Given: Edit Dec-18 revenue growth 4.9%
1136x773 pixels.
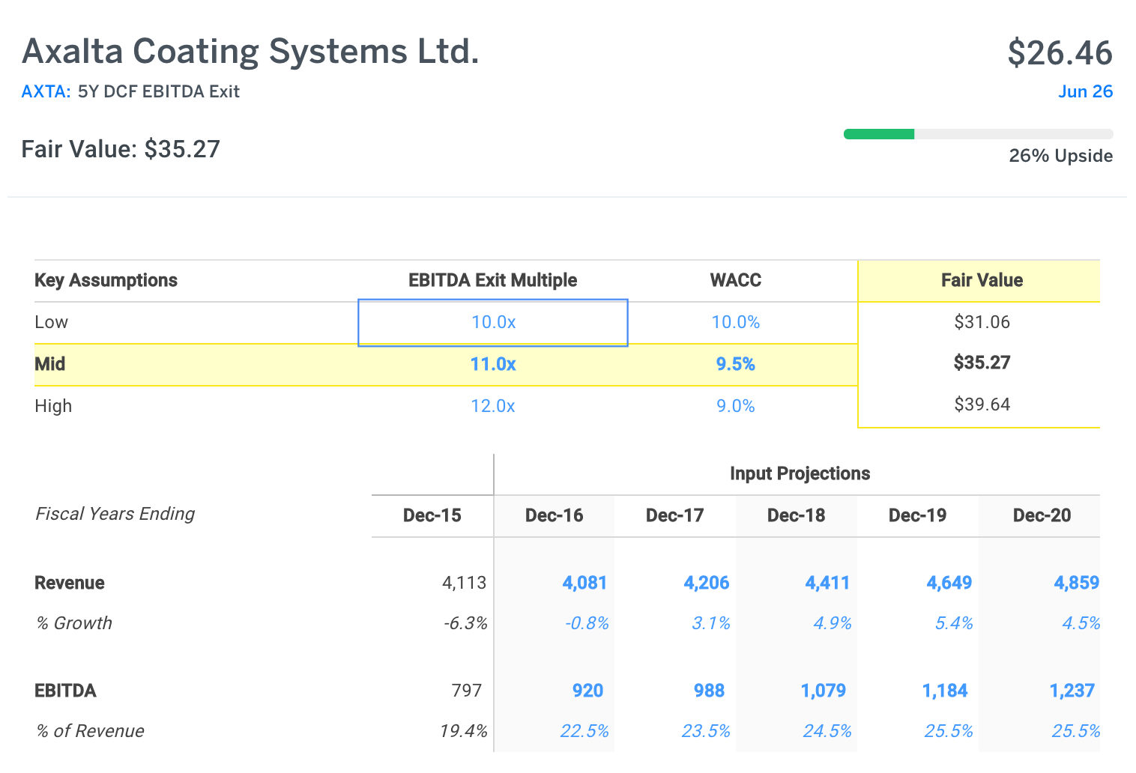Looking at the screenshot, I should 833,623.
